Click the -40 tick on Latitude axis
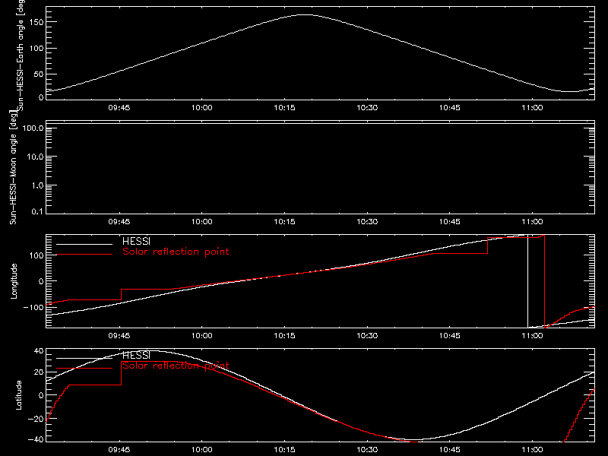Screen dimensions: 608x456 pos(36,440)
